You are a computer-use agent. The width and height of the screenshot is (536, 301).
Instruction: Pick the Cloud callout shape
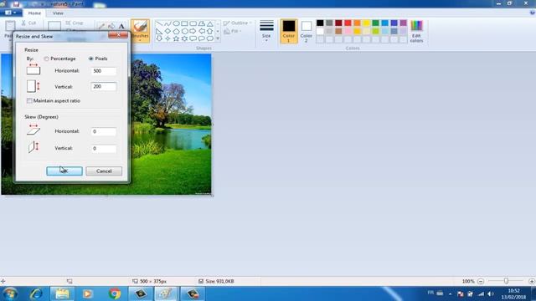coord(210,38)
